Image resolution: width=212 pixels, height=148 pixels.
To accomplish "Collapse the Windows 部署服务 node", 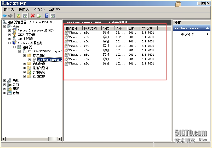I will (10, 43).
